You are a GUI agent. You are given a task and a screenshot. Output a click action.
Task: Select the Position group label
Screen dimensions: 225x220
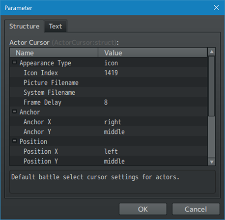tap(33, 141)
